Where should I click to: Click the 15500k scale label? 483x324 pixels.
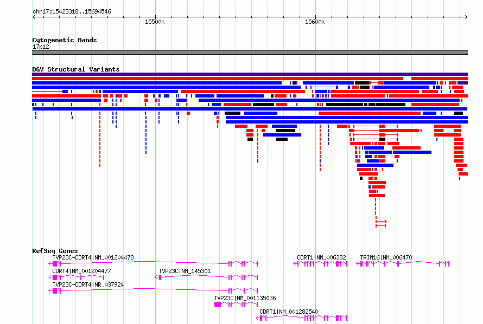[x=155, y=22]
